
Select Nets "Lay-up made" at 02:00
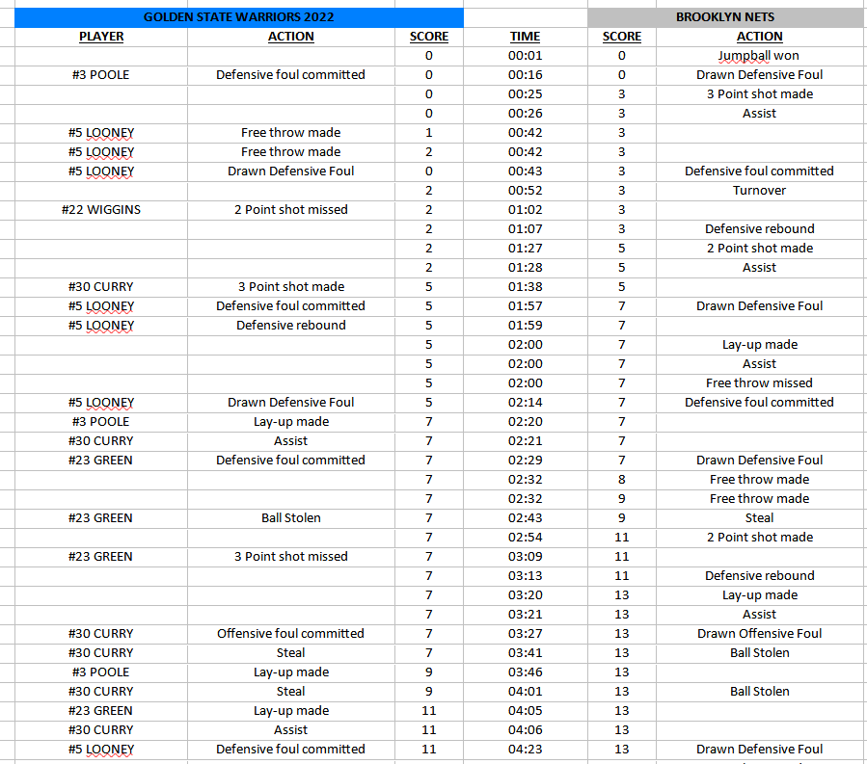click(x=760, y=345)
